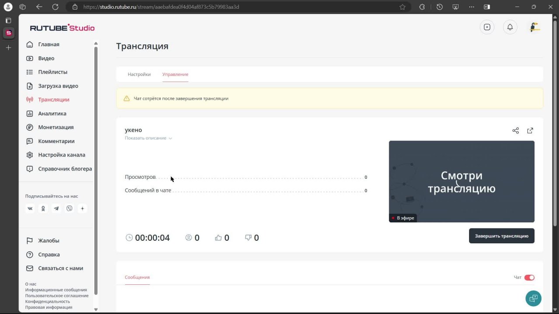Open Конфиденциальность link
559x314 pixels.
point(48,301)
